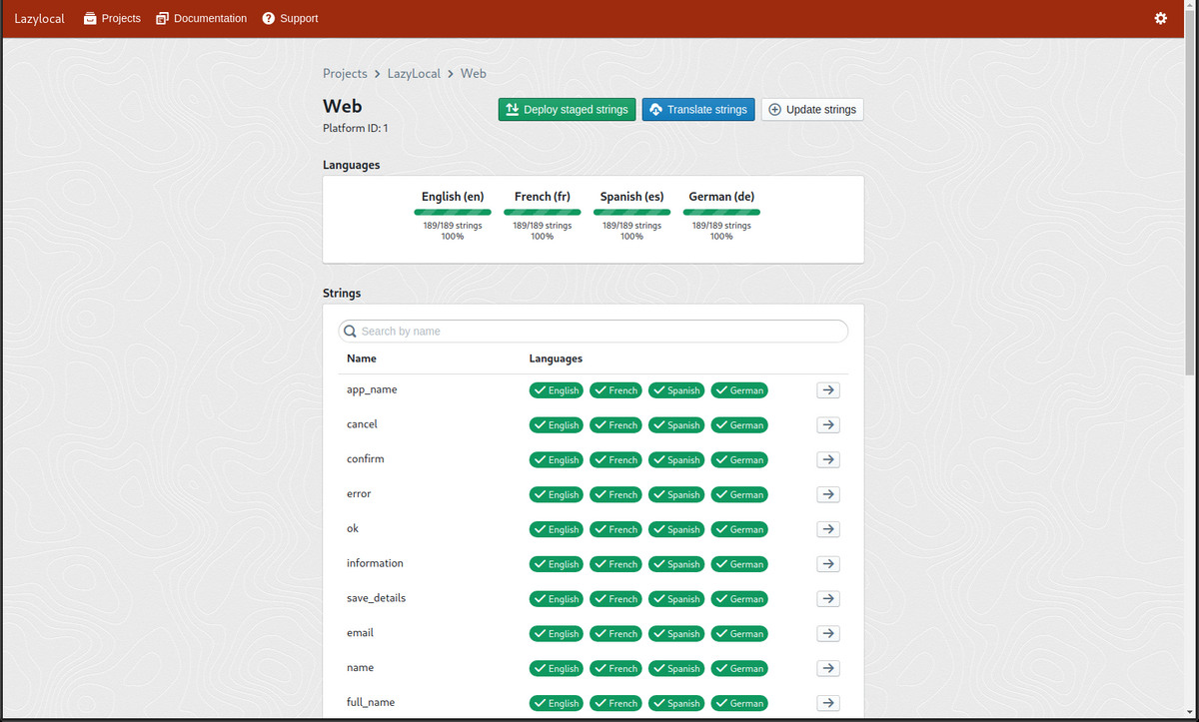Open arrow button for cancel string

827,424
